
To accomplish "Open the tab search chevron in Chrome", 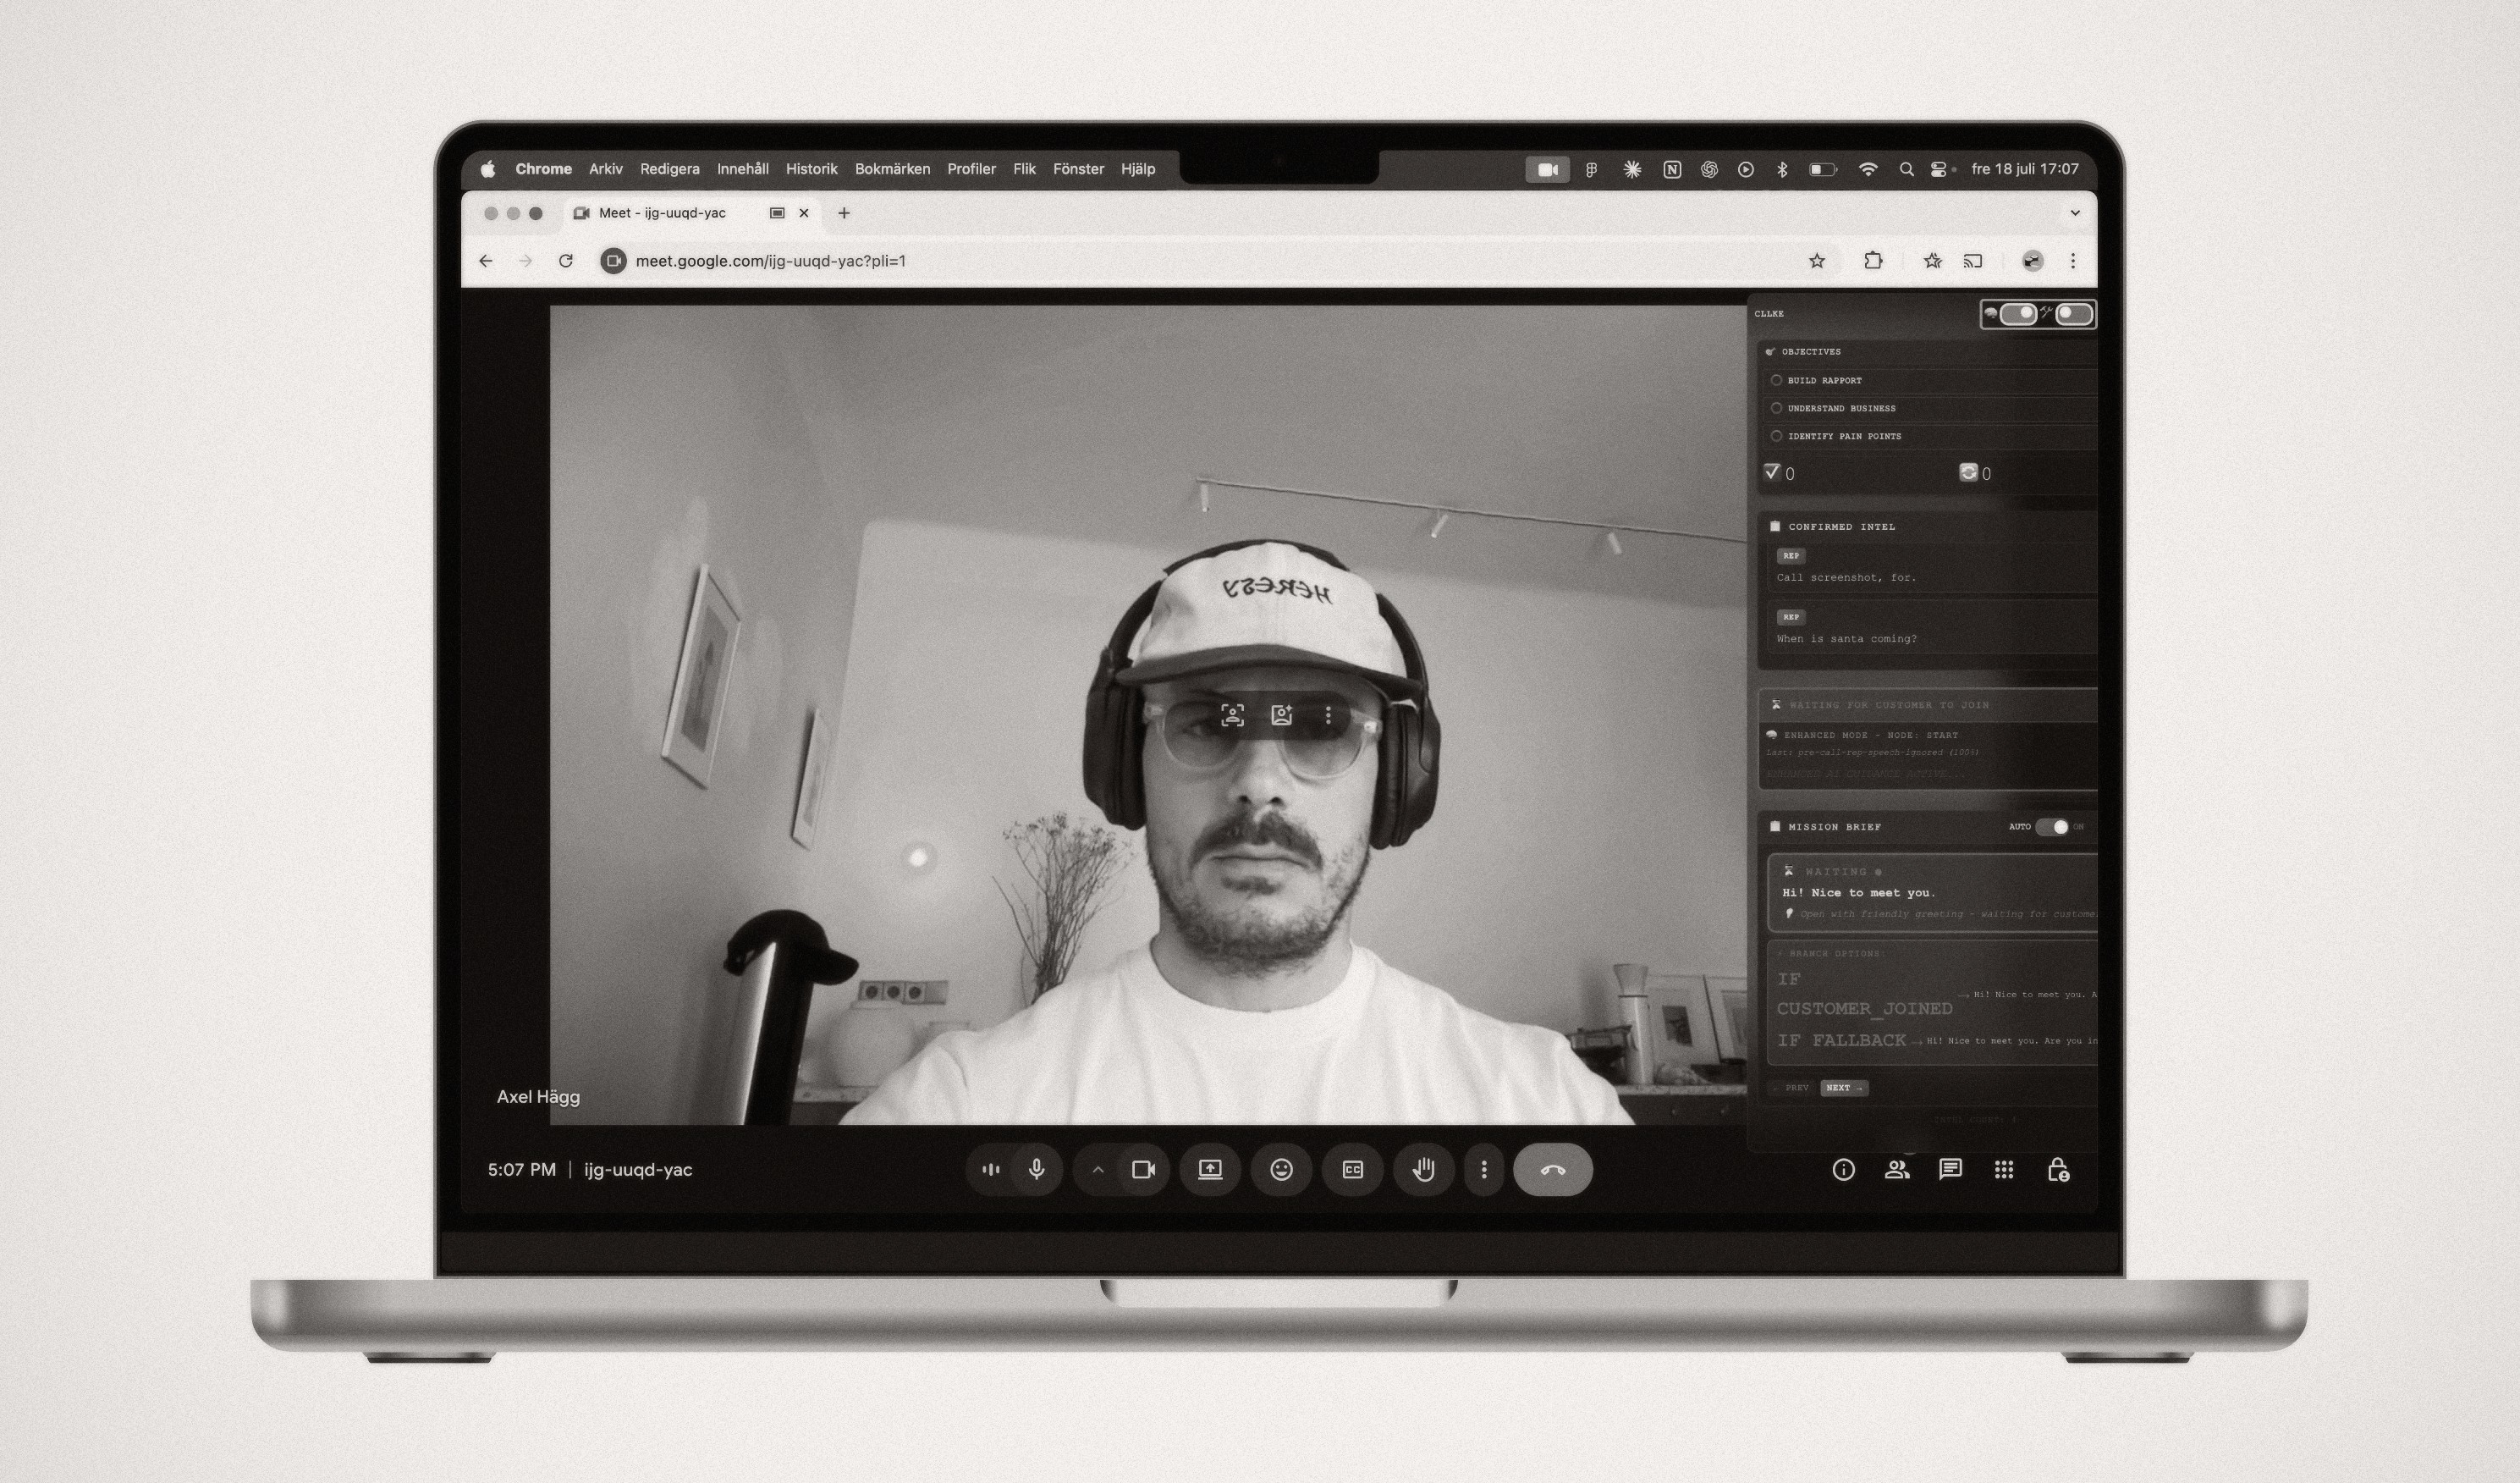I will coord(2075,213).
